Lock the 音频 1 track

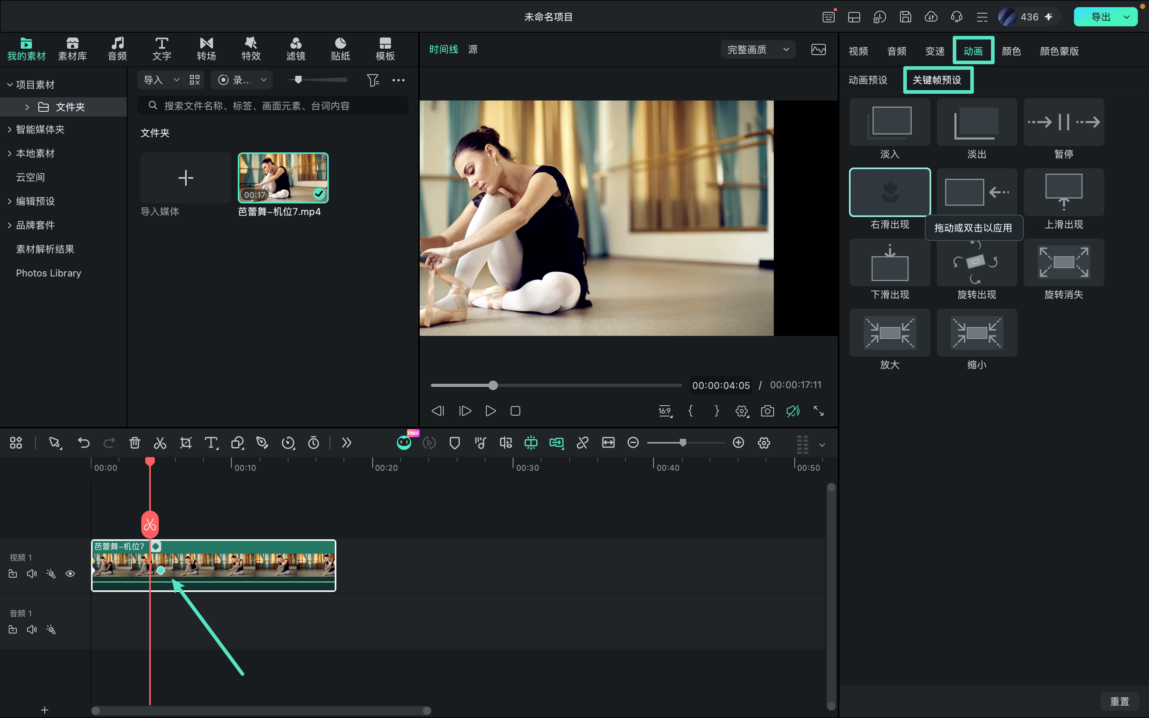[x=13, y=630]
